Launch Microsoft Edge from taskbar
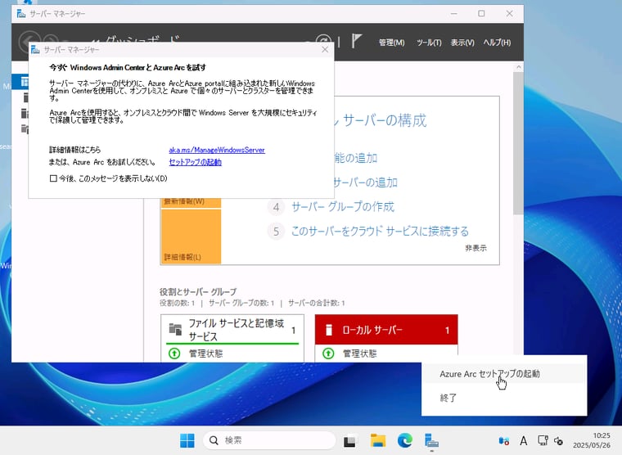The height and width of the screenshot is (455, 622). (405, 440)
